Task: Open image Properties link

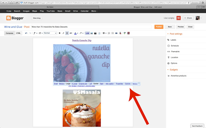Action: (x=119, y=84)
